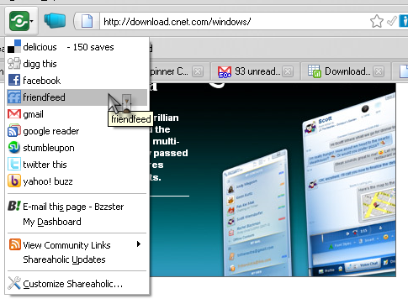Choose E-mail this page - Bzzster
The image size is (408, 304).
tap(77, 207)
